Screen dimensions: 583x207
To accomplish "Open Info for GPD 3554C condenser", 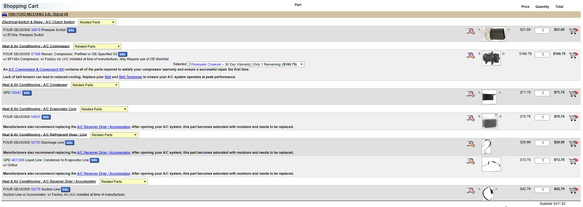I will tap(27, 93).
